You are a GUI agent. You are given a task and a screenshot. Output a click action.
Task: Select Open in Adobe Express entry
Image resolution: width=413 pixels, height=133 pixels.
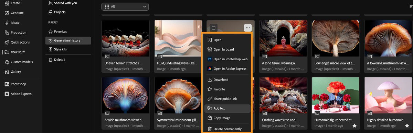click(x=227, y=69)
